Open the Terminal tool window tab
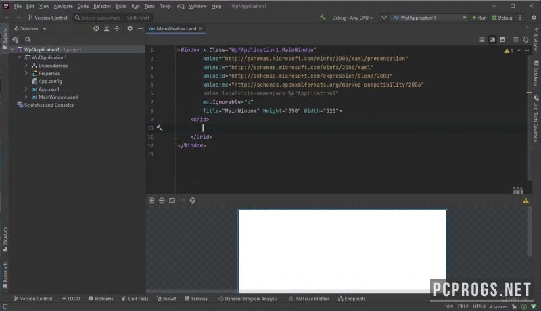This screenshot has height=311, width=541. [x=197, y=299]
